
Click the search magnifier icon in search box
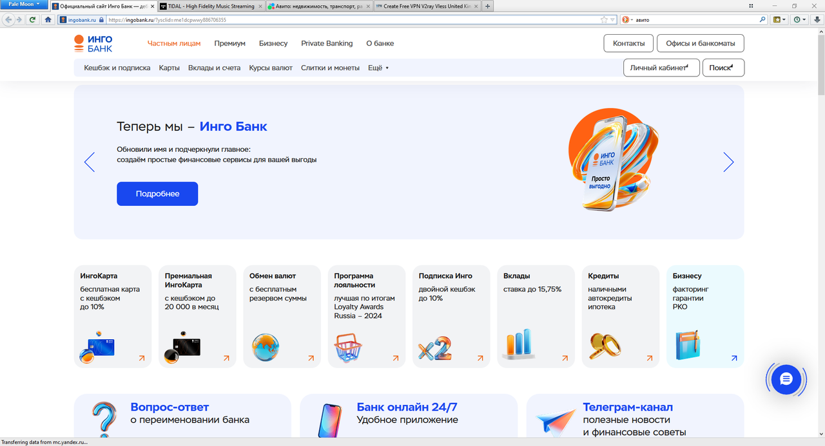tap(763, 20)
